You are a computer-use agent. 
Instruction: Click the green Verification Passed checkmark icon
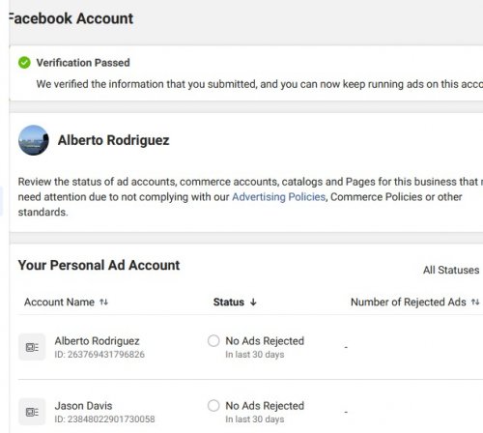tap(24, 63)
